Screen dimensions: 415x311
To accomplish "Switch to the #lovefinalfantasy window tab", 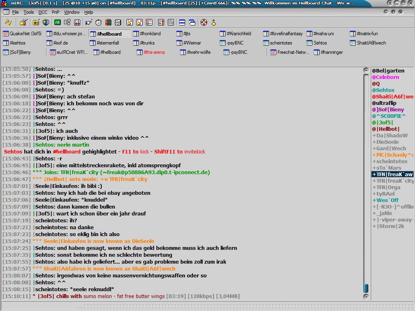I will (x=283, y=34).
